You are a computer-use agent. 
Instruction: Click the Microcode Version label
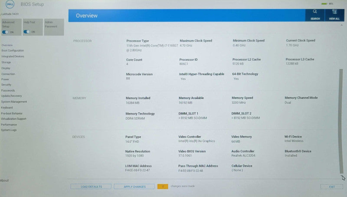pyautogui.click(x=139, y=74)
